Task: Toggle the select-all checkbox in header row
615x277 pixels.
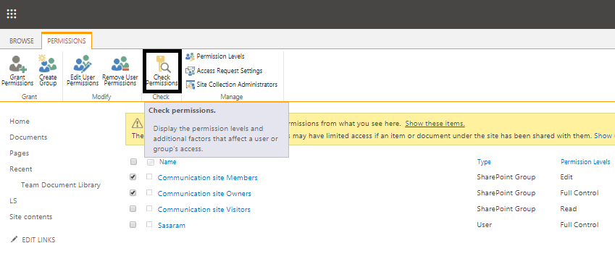Action: pos(133,162)
